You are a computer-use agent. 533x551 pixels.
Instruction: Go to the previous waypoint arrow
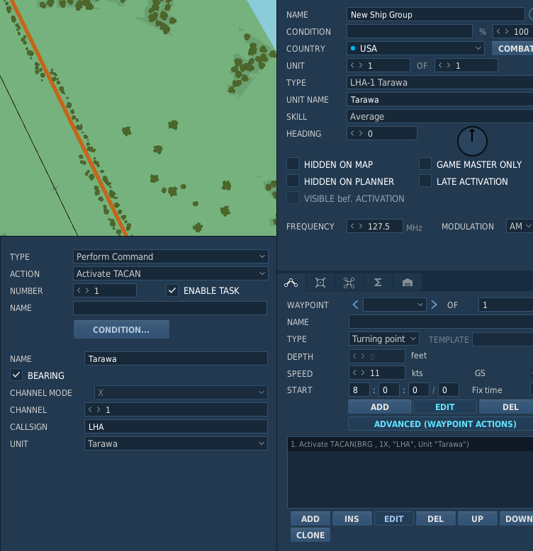tap(355, 305)
